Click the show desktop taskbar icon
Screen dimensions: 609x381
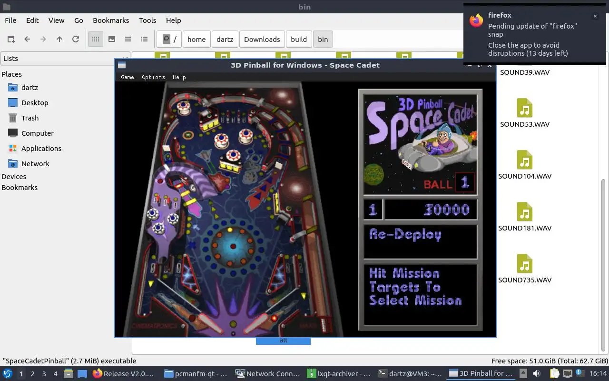82,374
